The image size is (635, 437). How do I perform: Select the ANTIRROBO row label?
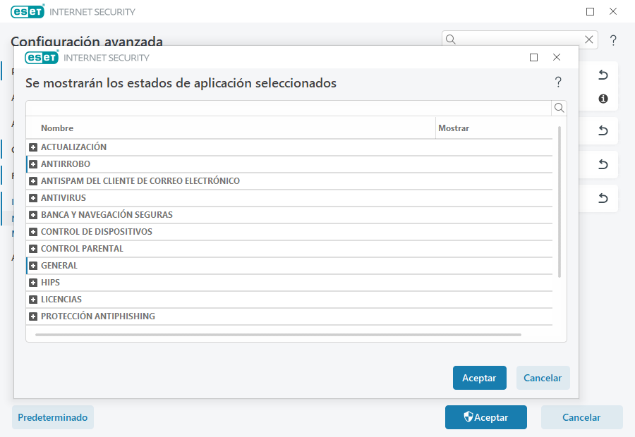pos(66,164)
